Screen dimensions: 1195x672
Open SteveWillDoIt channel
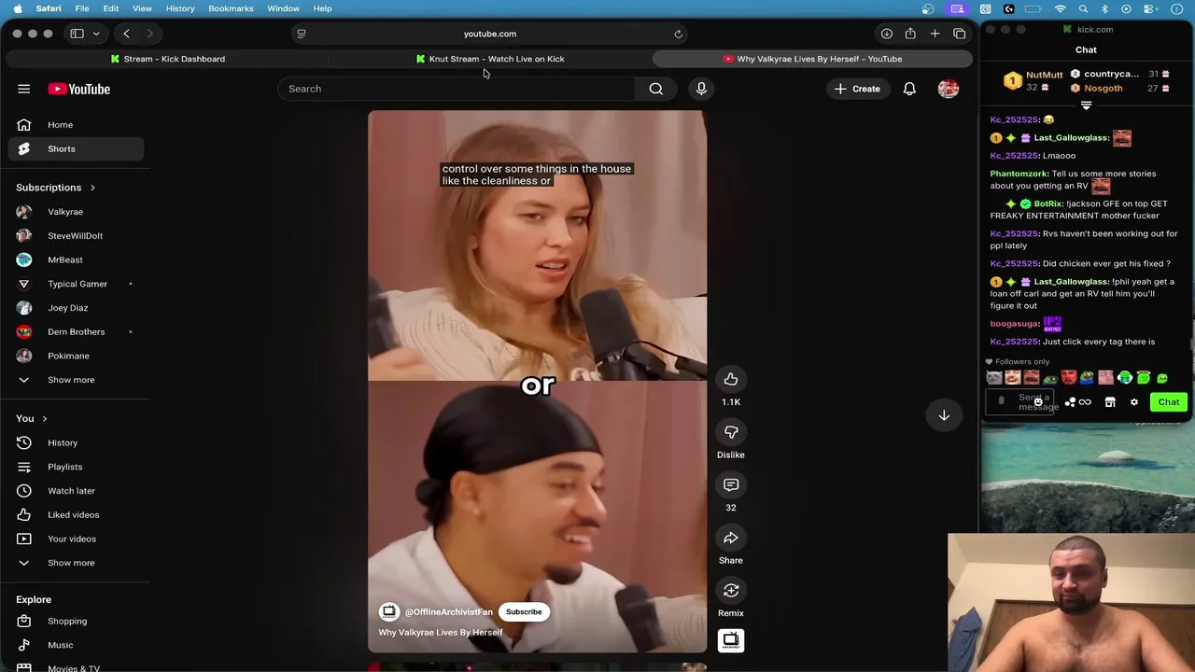tap(75, 236)
